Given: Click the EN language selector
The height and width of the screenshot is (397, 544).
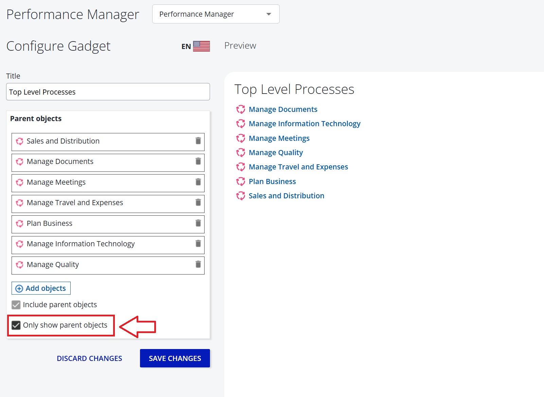Looking at the screenshot, I should point(186,47).
